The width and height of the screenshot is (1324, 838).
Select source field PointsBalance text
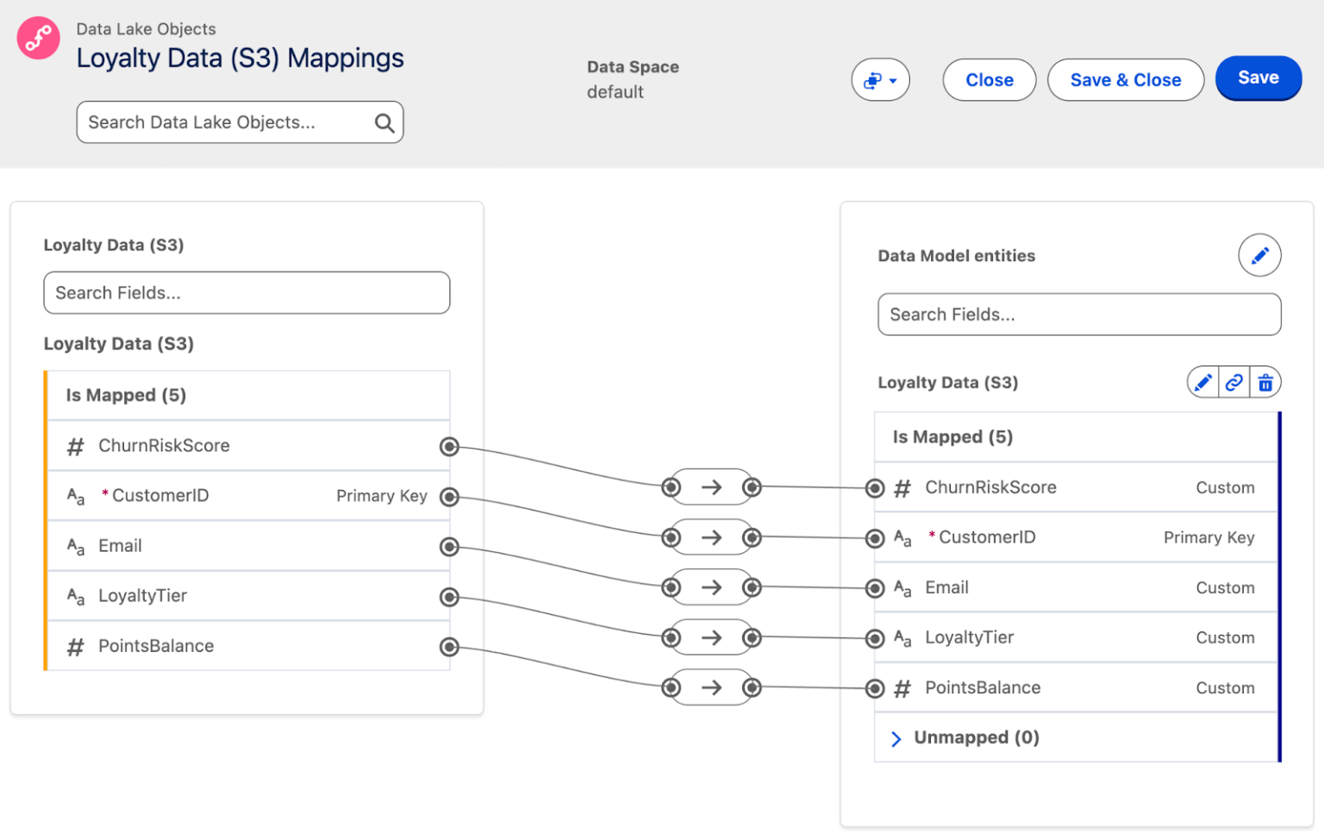156,646
